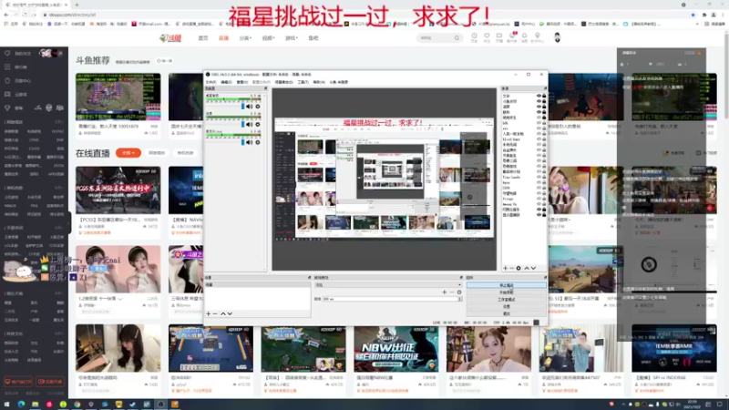This screenshot has height=410, width=729.
Task: Toggle lock of CSGO source
Action: (544, 188)
